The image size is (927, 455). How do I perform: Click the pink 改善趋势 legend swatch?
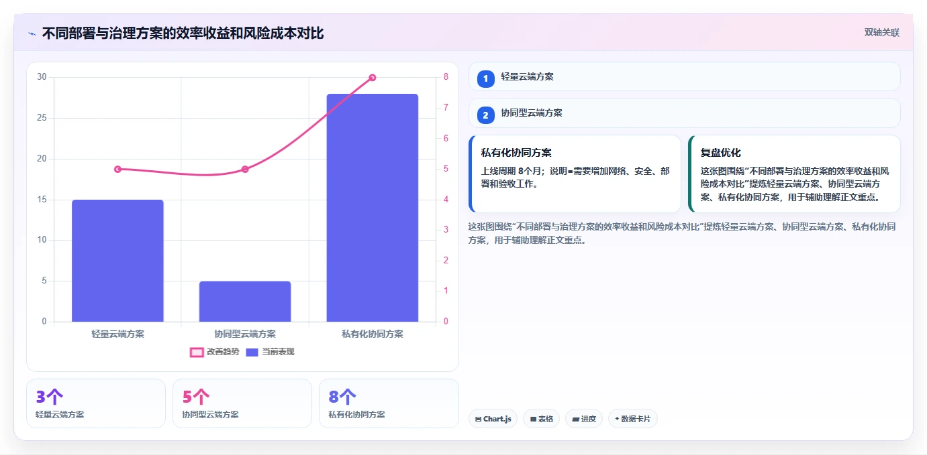pyautogui.click(x=197, y=352)
